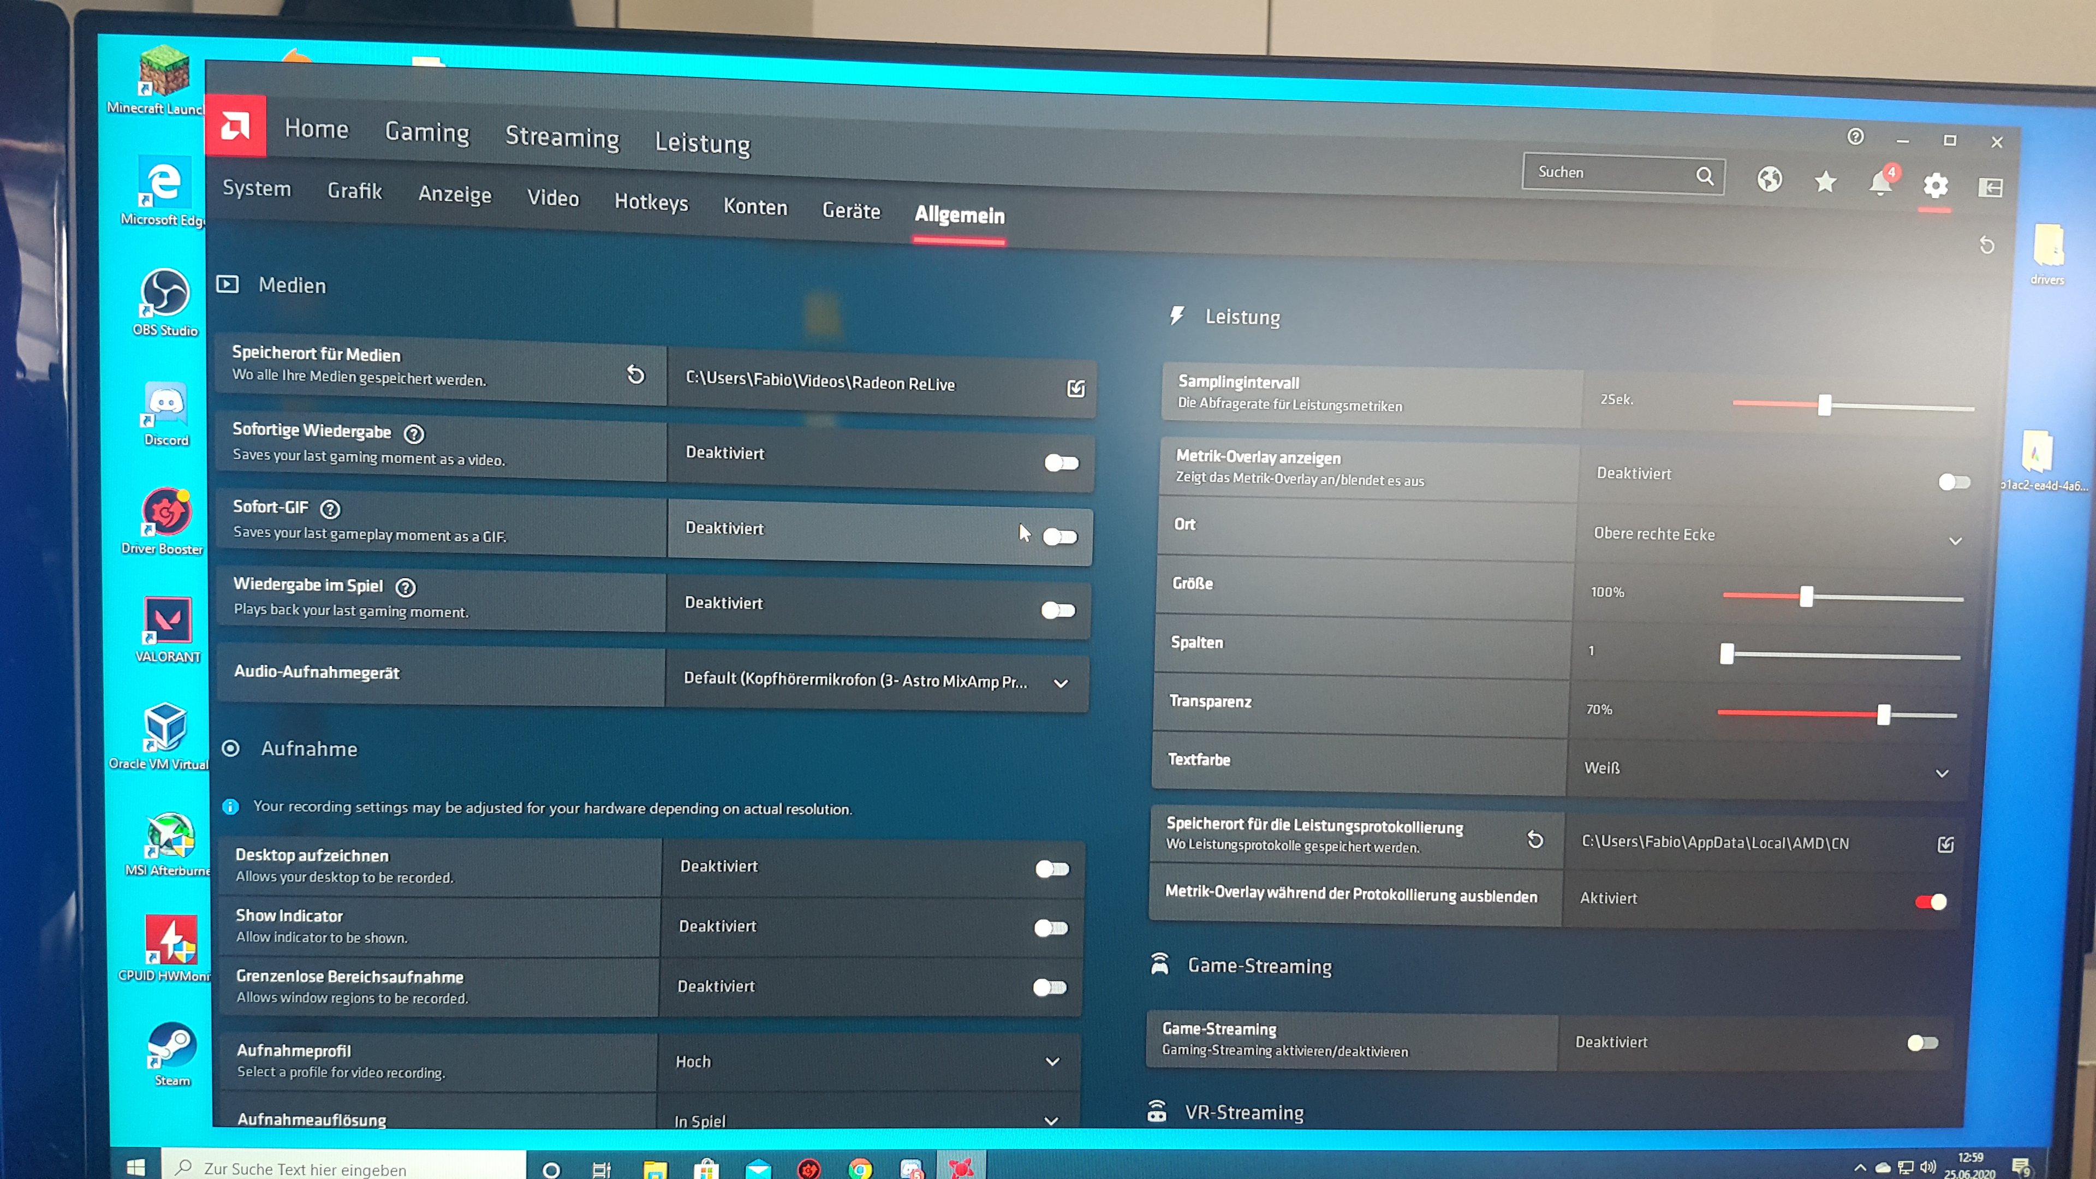Click the help question mark icon
This screenshot has height=1179, width=2096.
coord(1855,136)
